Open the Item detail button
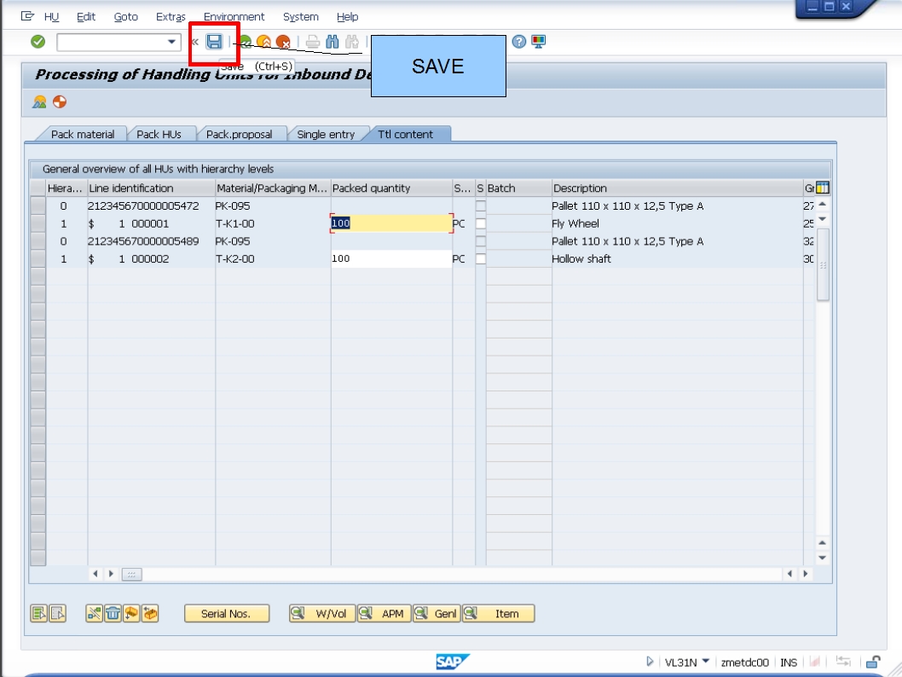The height and width of the screenshot is (677, 902). pyautogui.click(x=498, y=613)
